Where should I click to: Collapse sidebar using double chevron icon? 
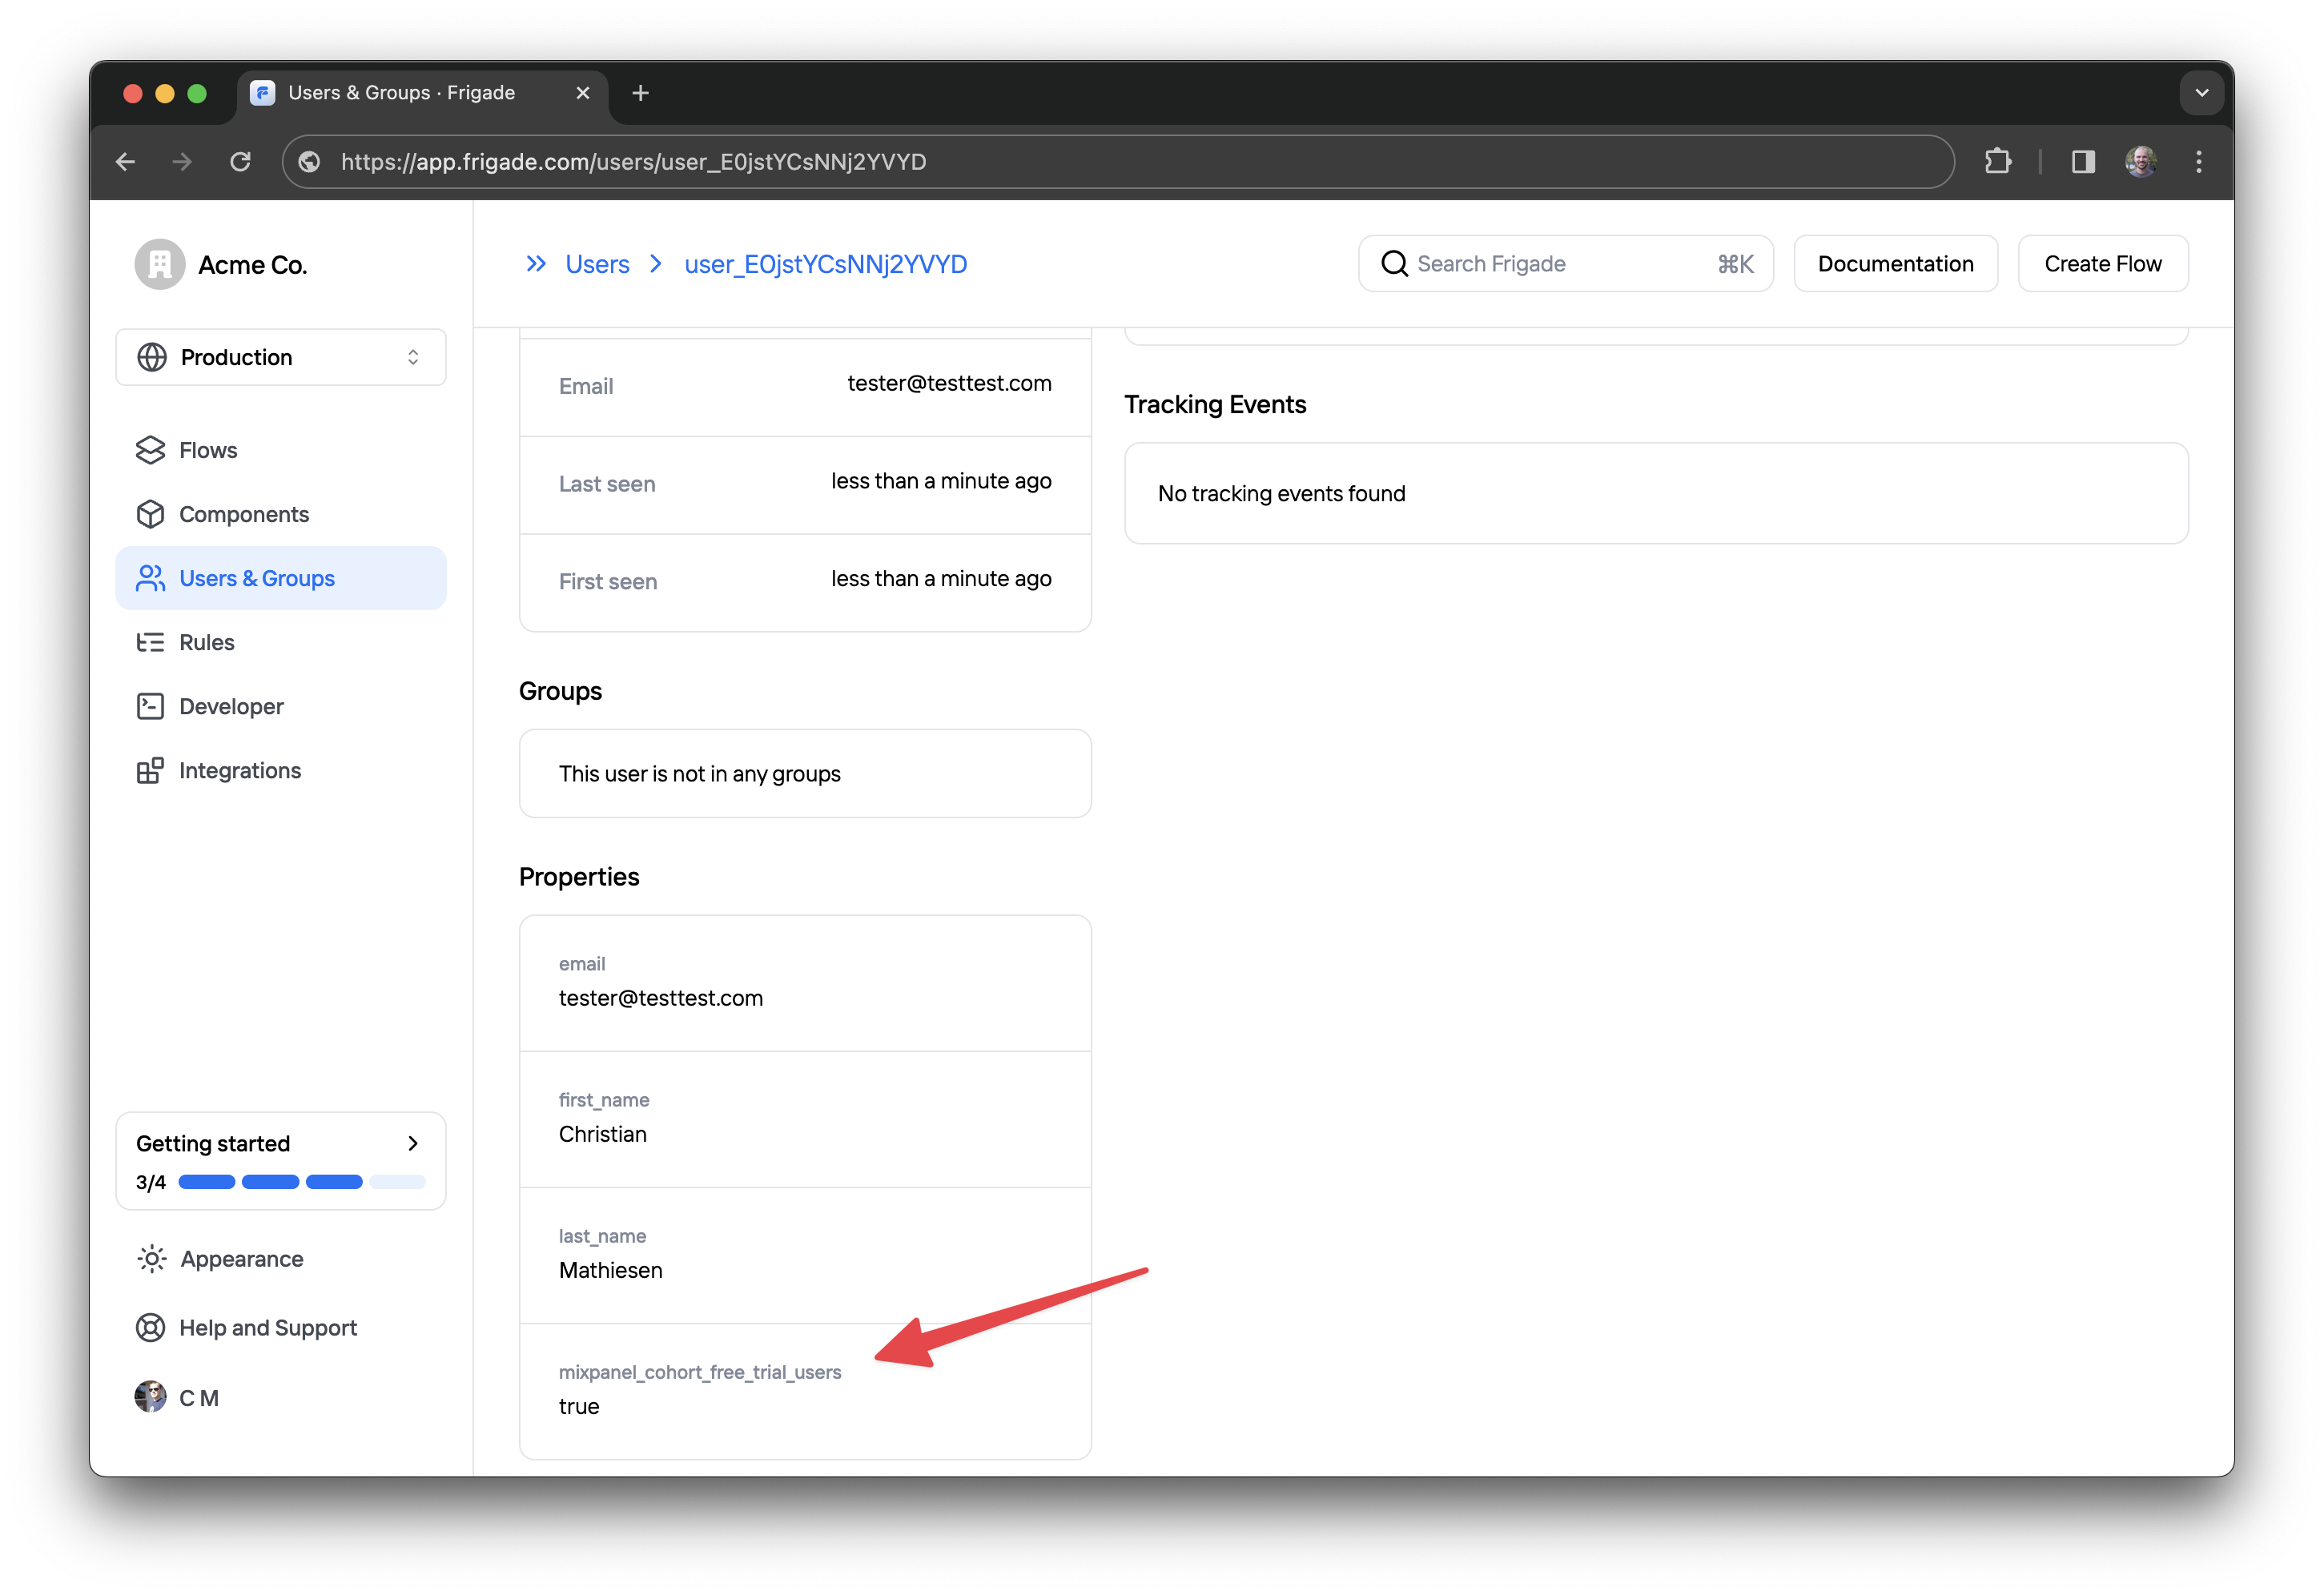click(536, 264)
